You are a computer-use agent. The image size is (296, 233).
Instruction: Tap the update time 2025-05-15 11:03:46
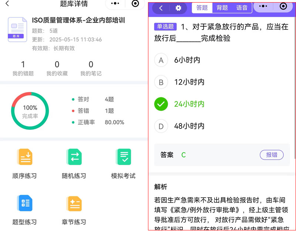click(x=75, y=40)
